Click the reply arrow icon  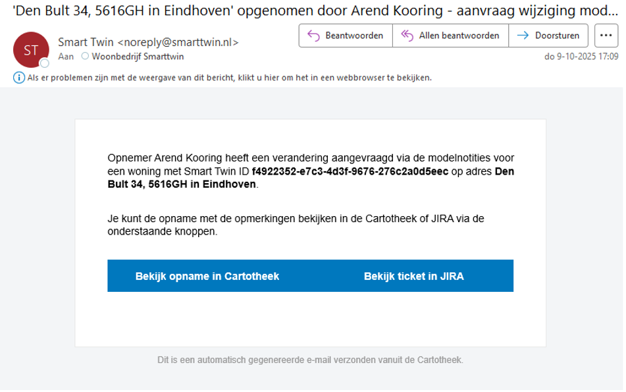click(313, 36)
